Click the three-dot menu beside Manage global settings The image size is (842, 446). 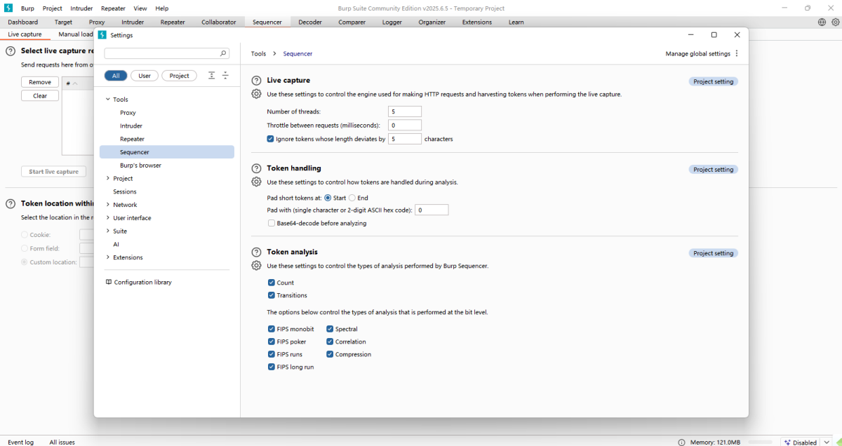[736, 53]
